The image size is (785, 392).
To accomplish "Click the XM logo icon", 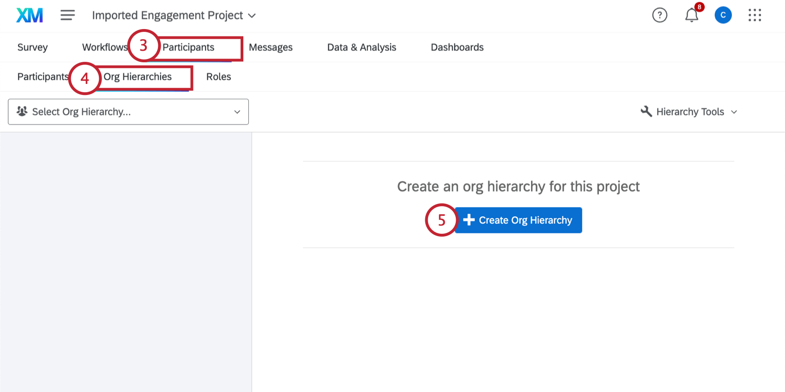I will [30, 15].
